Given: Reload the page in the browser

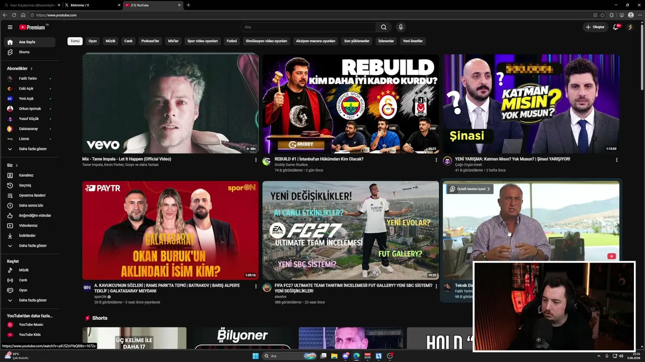Looking at the screenshot, I should point(14,15).
